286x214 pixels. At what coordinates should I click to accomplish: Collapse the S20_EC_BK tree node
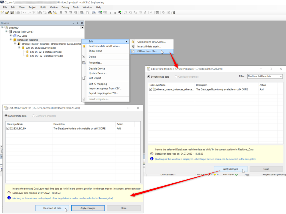(19, 48)
